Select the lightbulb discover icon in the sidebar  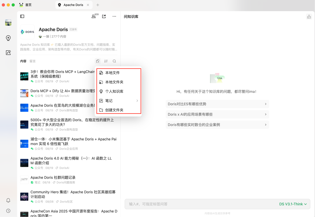pyautogui.click(x=8, y=38)
